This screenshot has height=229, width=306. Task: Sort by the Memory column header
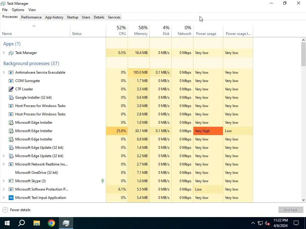point(139,31)
